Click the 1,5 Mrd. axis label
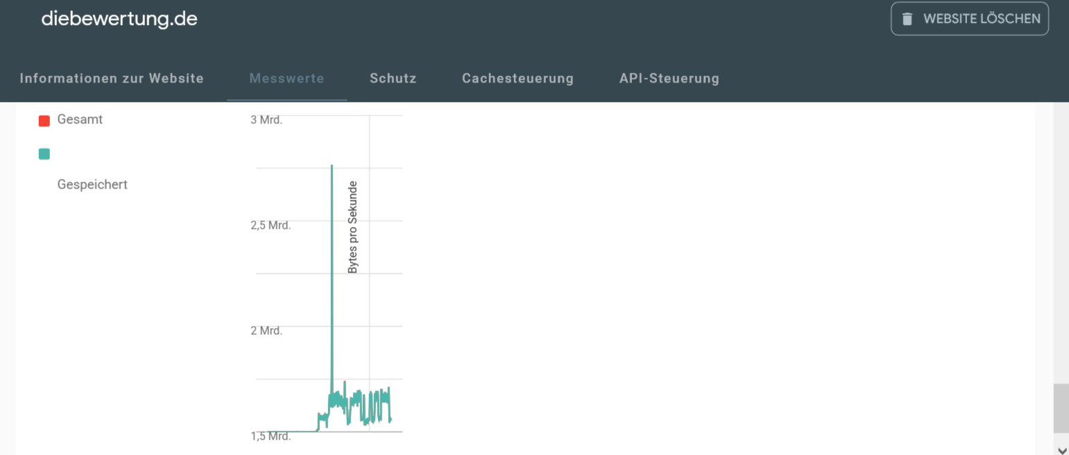The width and height of the screenshot is (1069, 455). pyautogui.click(x=270, y=436)
